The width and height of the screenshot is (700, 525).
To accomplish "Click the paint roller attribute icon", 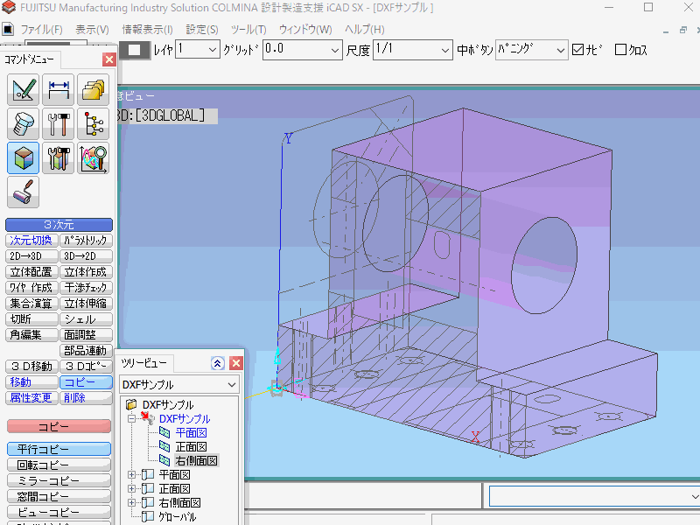I will [x=24, y=192].
